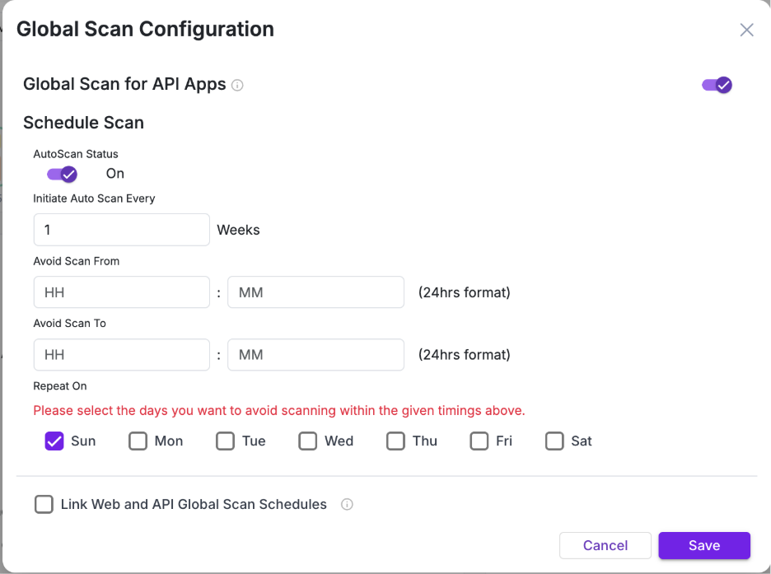This screenshot has width=771, height=574.
Task: Save the scan configuration
Action: click(703, 545)
